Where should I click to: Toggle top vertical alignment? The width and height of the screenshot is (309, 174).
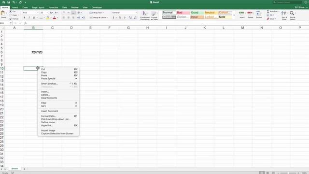64,13
